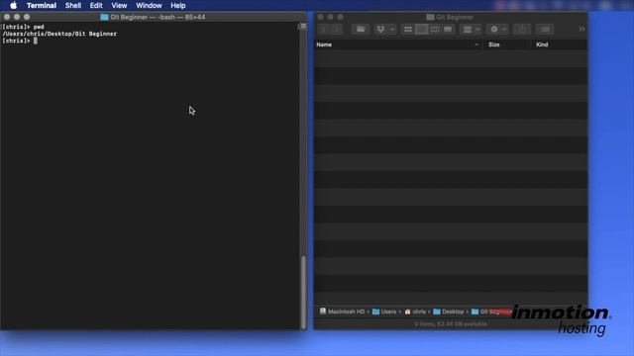Sort Finder list by Name column
This screenshot has height=356, width=634.
coord(324,44)
